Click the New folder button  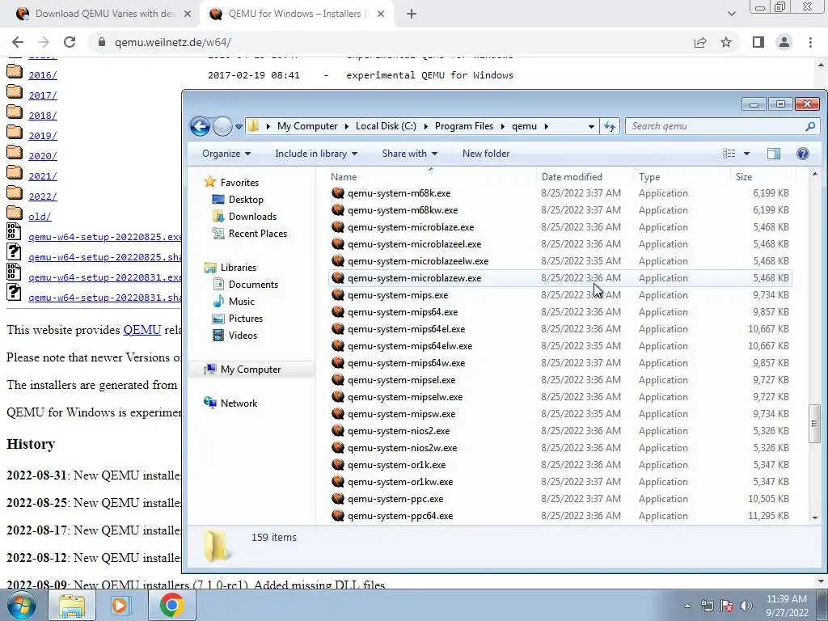point(486,154)
